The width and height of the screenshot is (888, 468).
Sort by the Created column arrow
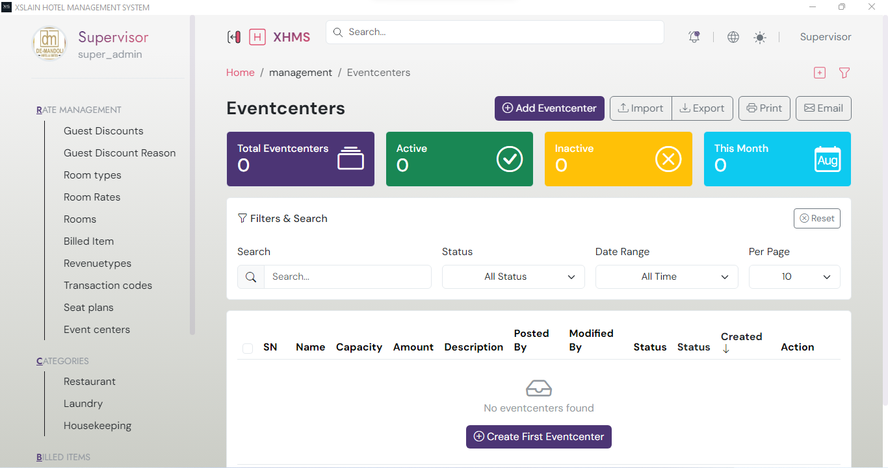726,347
